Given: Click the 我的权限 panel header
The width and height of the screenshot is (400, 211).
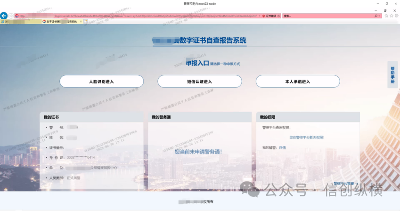Looking at the screenshot, I should tap(308, 117).
